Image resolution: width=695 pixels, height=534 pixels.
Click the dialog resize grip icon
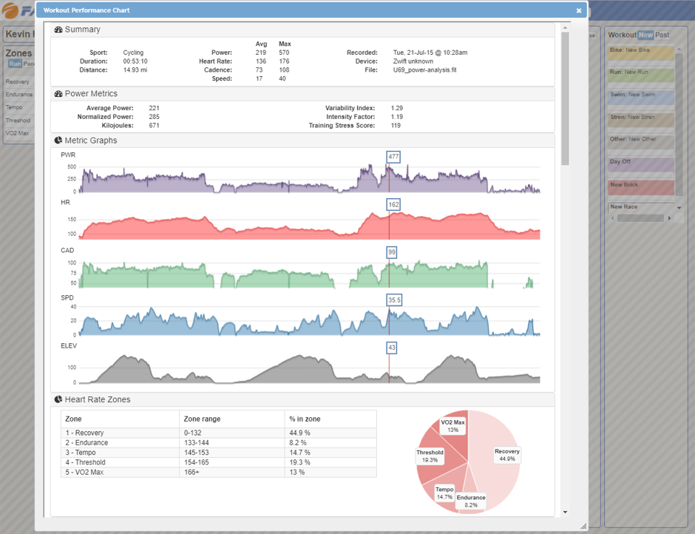[583, 526]
